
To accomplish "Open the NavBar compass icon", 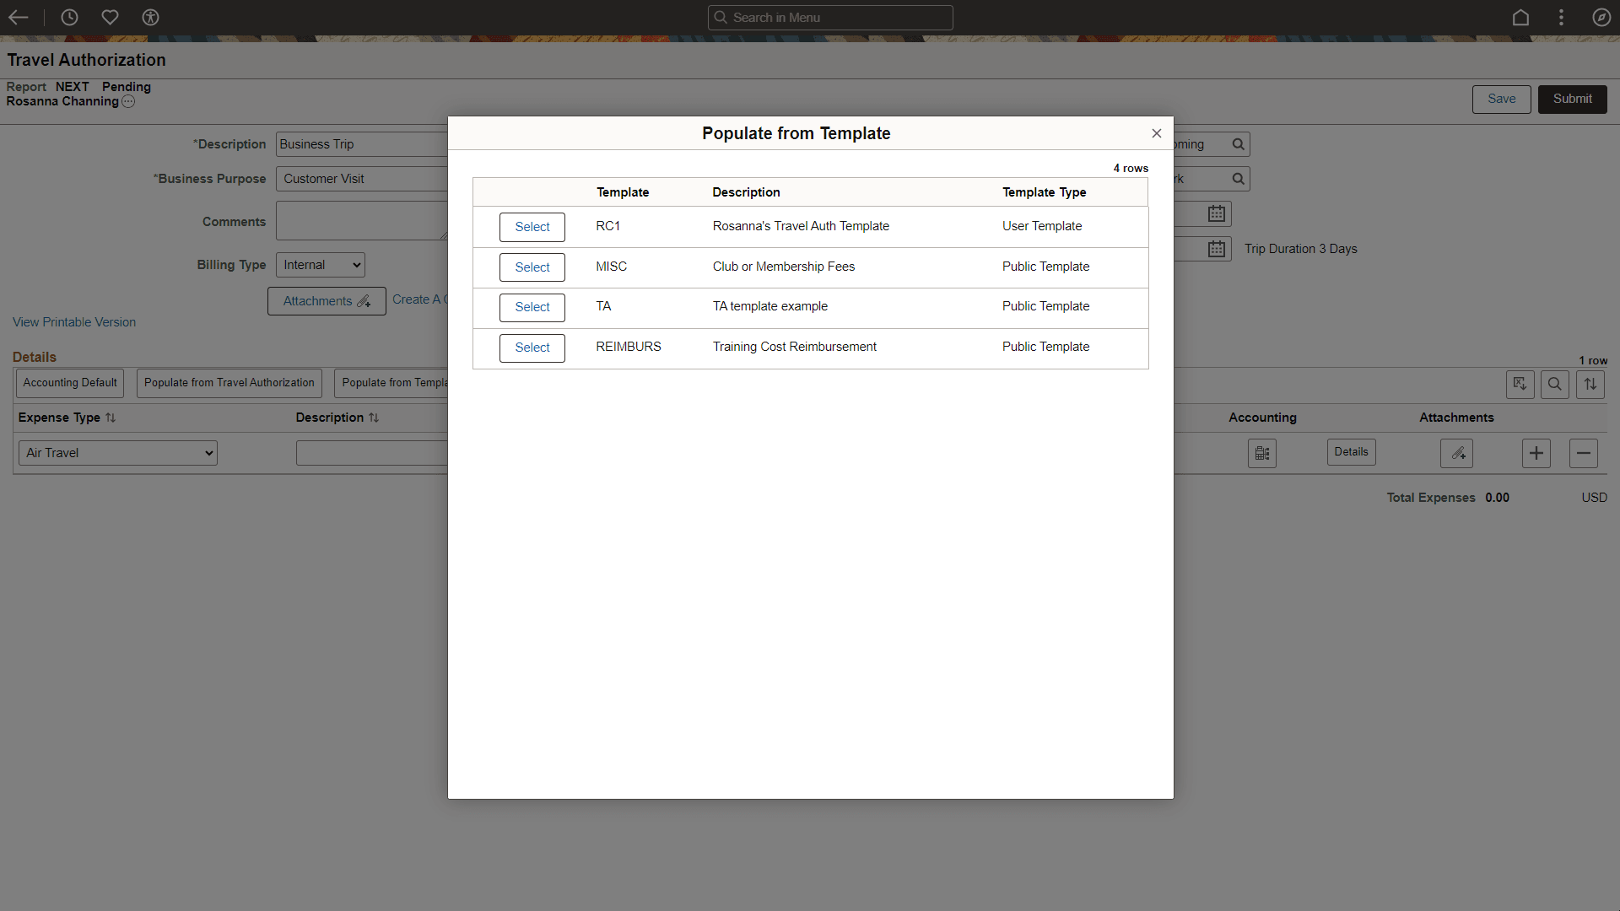I will point(1601,17).
